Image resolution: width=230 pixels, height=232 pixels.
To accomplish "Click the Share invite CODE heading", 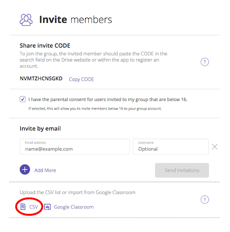I will pyautogui.click(x=45, y=46).
